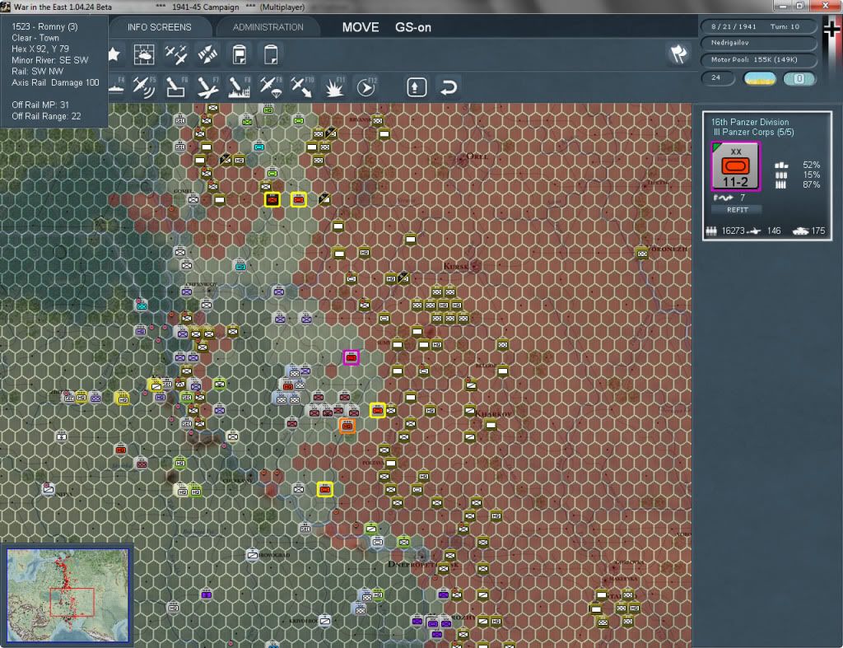
Task: Click the Orel city label on map
Action: pos(477,156)
